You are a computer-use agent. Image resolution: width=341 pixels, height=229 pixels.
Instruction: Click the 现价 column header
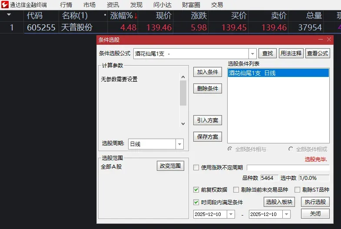163,16
